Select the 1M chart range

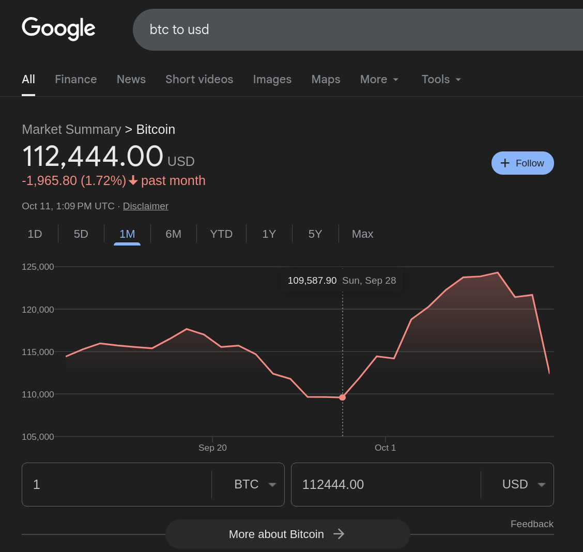pos(127,234)
